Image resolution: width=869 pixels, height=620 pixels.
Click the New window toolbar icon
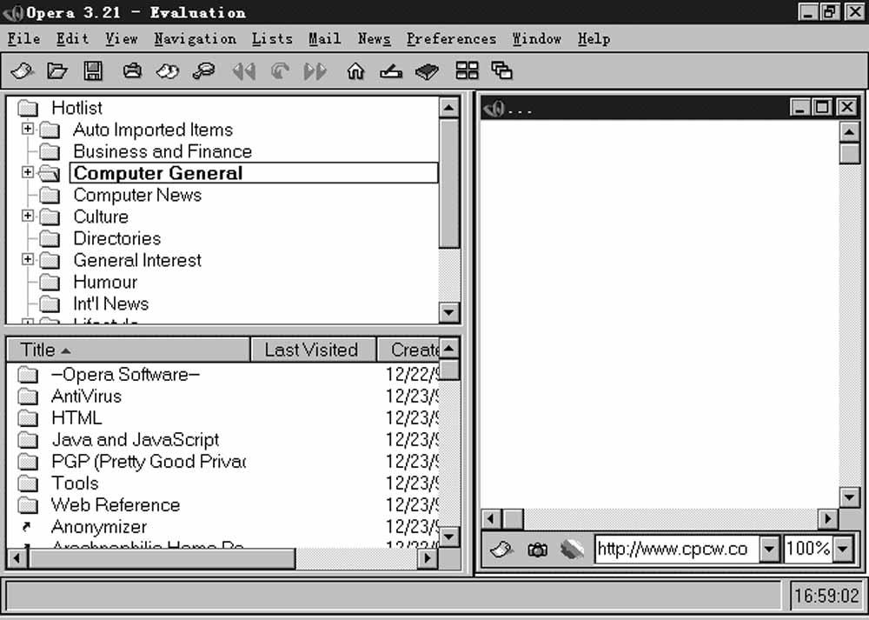[x=23, y=71]
